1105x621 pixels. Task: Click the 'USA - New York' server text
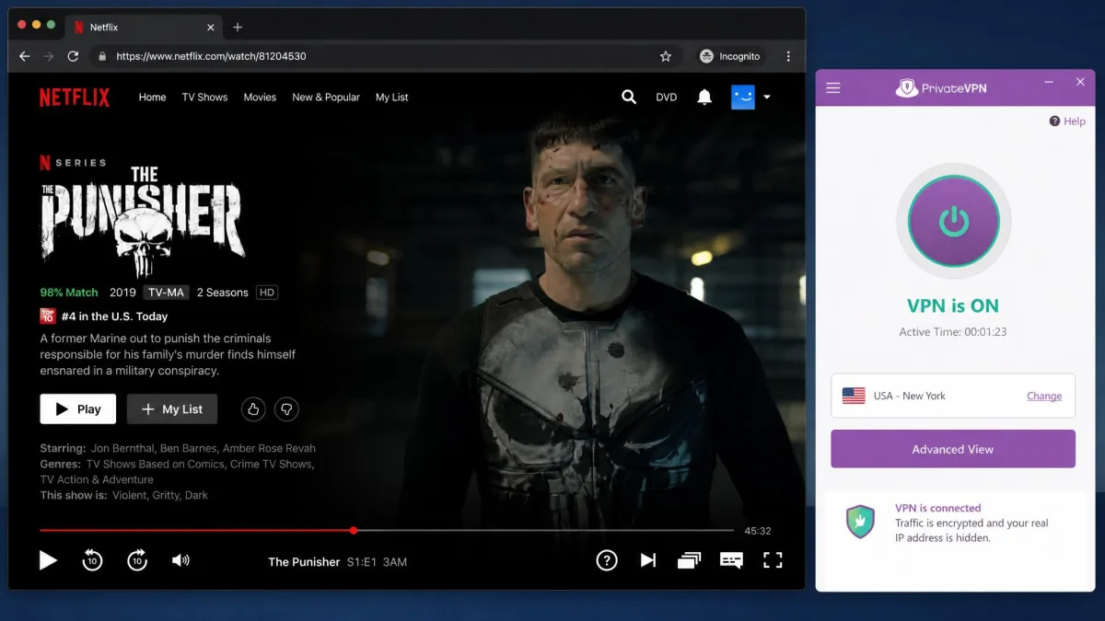(910, 396)
